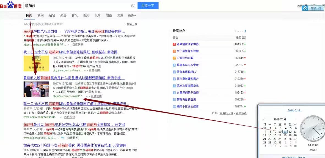
Task: Open 百度快照 for the weibo.com result
Action: (78, 45)
